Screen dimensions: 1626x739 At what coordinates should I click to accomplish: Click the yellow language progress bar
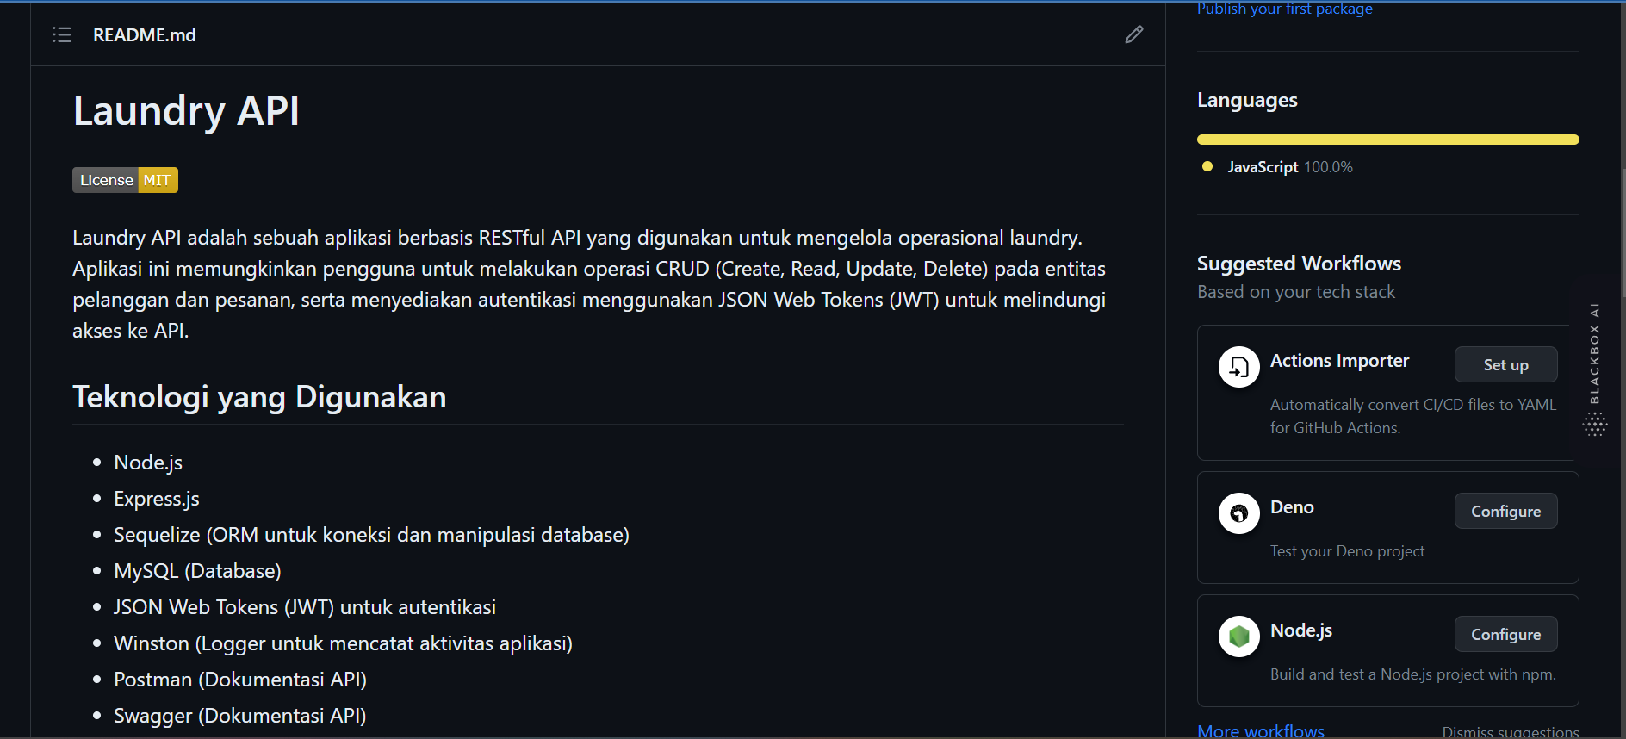pyautogui.click(x=1387, y=140)
